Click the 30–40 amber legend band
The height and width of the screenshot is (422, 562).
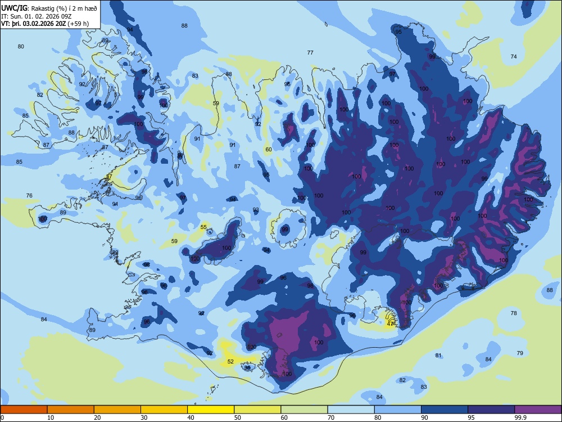pyautogui.click(x=164, y=410)
